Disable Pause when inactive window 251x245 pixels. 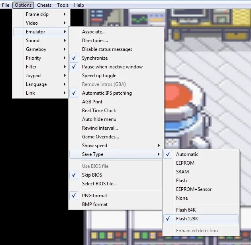coord(112,67)
